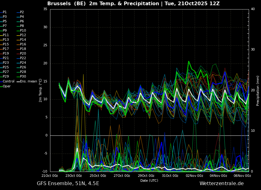The width and height of the screenshot is (261, 190).
Task: Select the Ens. mean legend entry
Action: pyautogui.click(x=28, y=81)
